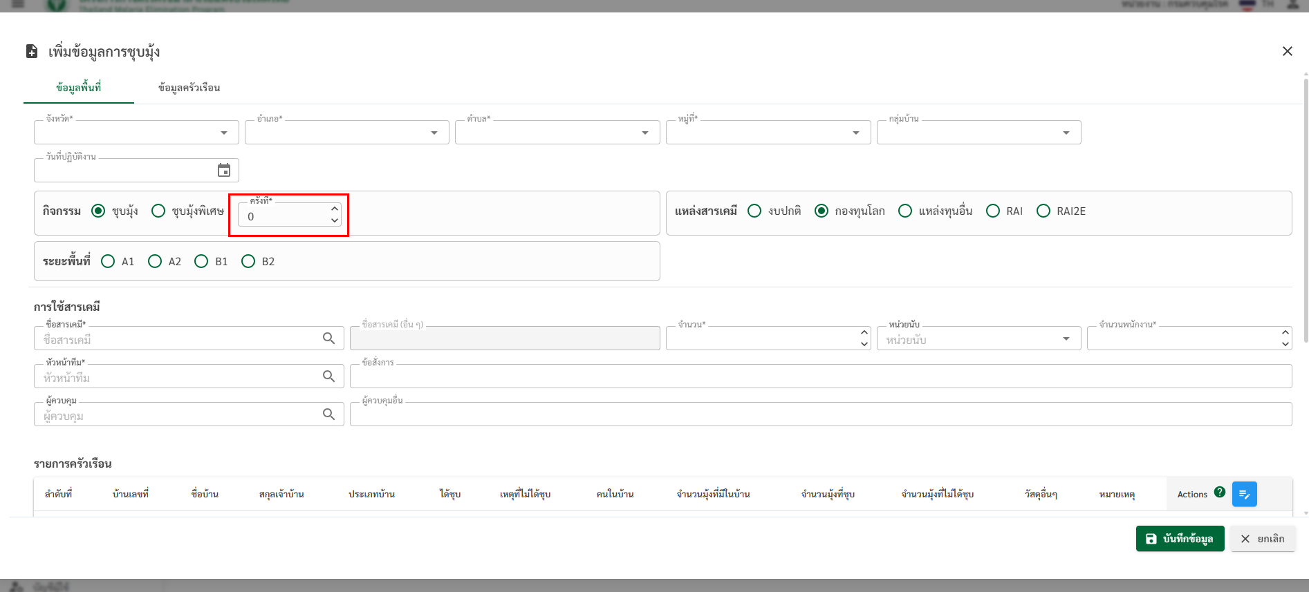Click ยกเลิก cancel button
The height and width of the screenshot is (592, 1309).
click(1263, 539)
